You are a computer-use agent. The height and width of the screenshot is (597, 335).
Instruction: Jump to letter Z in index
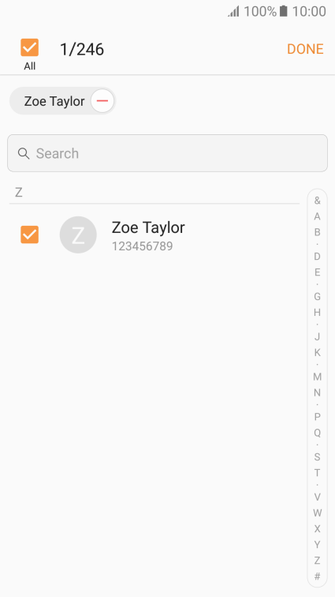tap(317, 561)
